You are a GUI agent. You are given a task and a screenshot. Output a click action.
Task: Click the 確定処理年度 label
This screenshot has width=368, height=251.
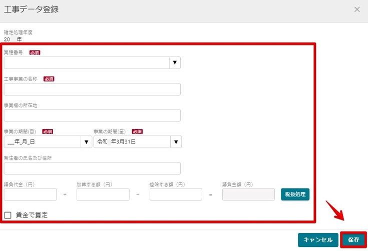tap(18, 32)
